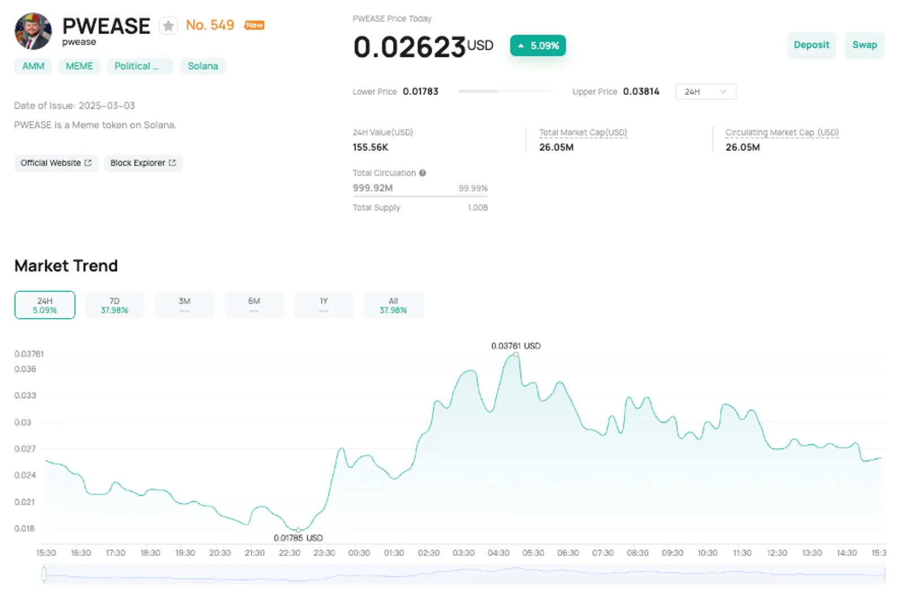Toggle the favorite star next to PWEASE

(168, 26)
